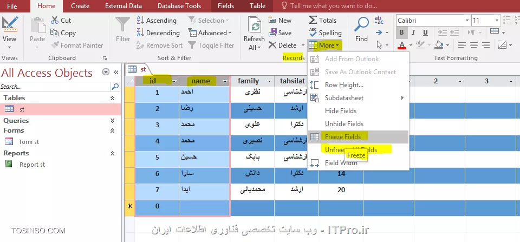Switch to the Create tab

pos(80,6)
